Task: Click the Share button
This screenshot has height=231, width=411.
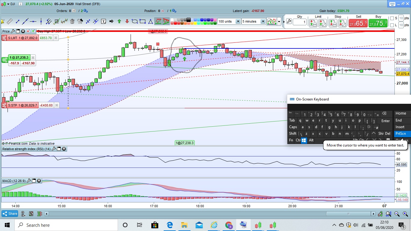Action: [10, 214]
